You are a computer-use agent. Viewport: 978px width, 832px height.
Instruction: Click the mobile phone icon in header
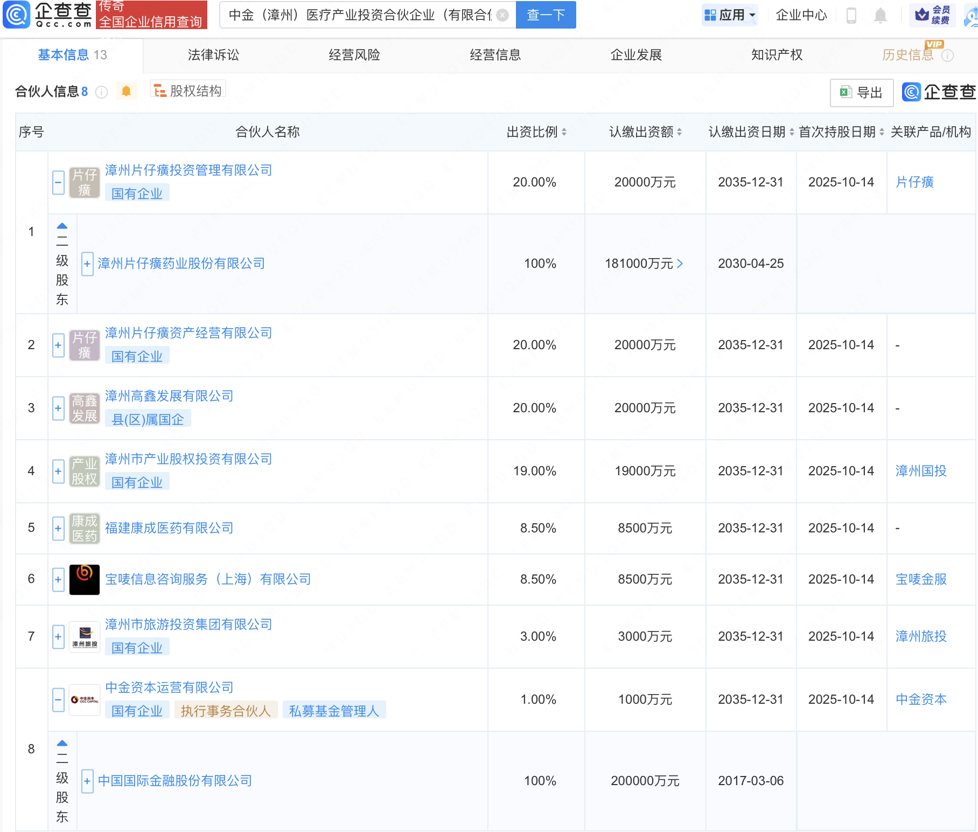point(851,16)
